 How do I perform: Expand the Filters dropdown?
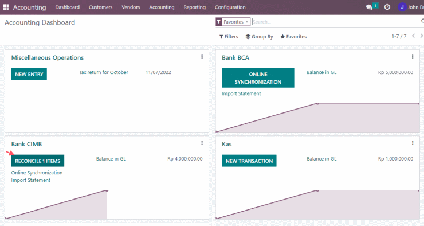tap(229, 37)
